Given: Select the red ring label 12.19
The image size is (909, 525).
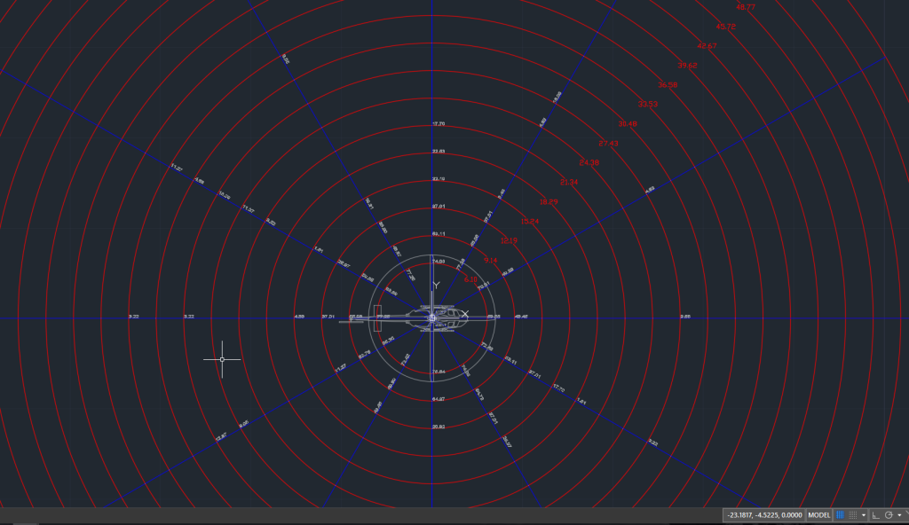Looking at the screenshot, I should [509, 241].
